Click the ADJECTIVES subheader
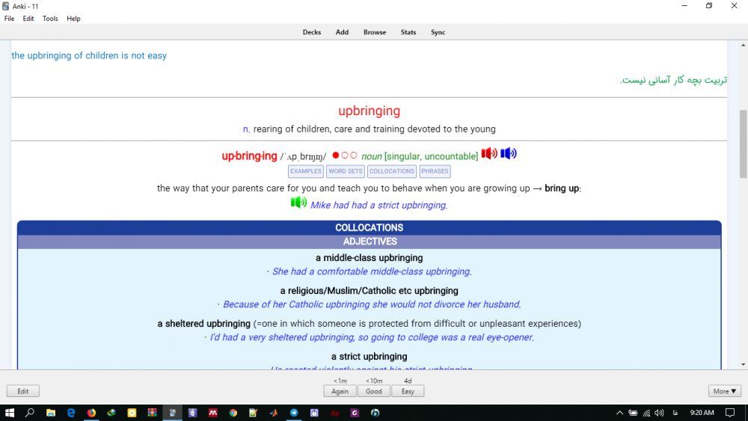Screen dimensions: 748x421 (370, 242)
